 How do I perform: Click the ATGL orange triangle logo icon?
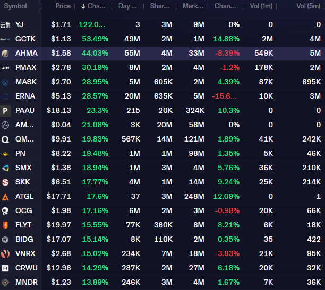[x=5, y=197]
